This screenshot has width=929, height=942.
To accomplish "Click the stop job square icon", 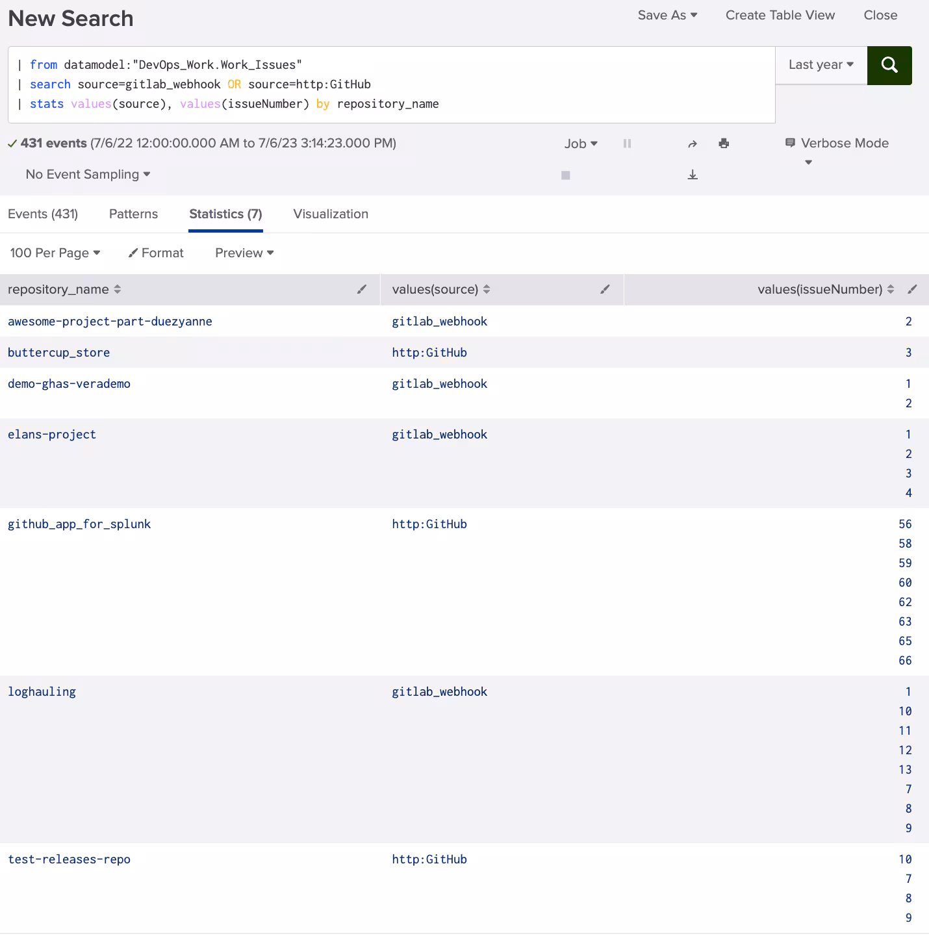I will (x=565, y=175).
